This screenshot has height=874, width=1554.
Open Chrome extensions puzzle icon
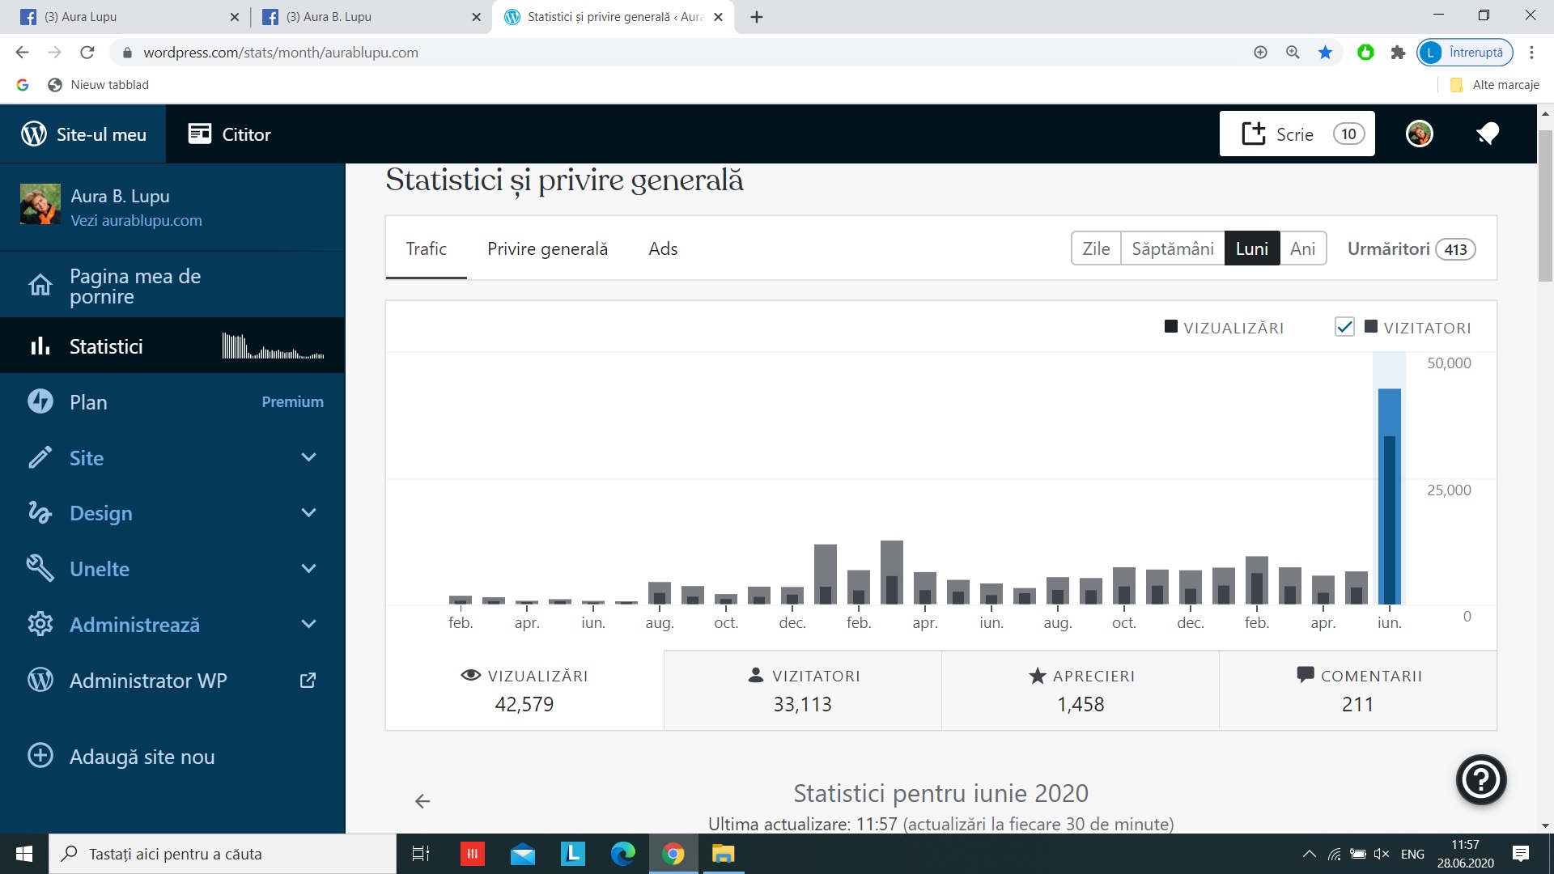point(1398,53)
